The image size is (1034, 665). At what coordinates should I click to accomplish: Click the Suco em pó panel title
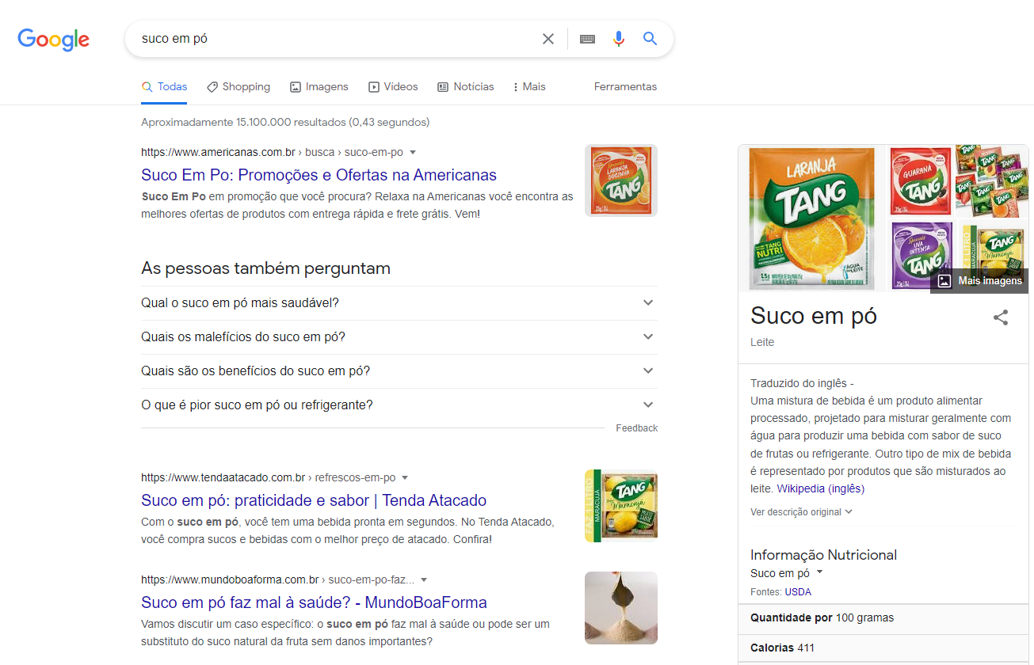[814, 316]
